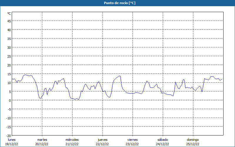Click the miércoles 21/12/22 date label

pos(72,142)
